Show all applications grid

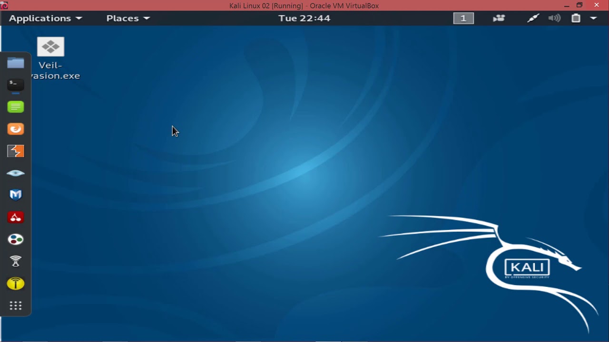click(x=16, y=305)
